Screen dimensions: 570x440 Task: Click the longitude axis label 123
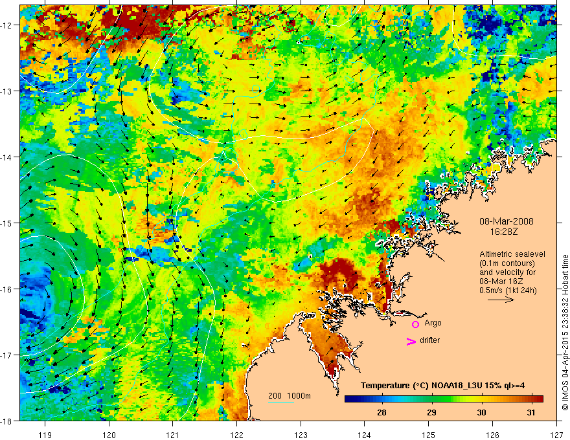[301, 435]
